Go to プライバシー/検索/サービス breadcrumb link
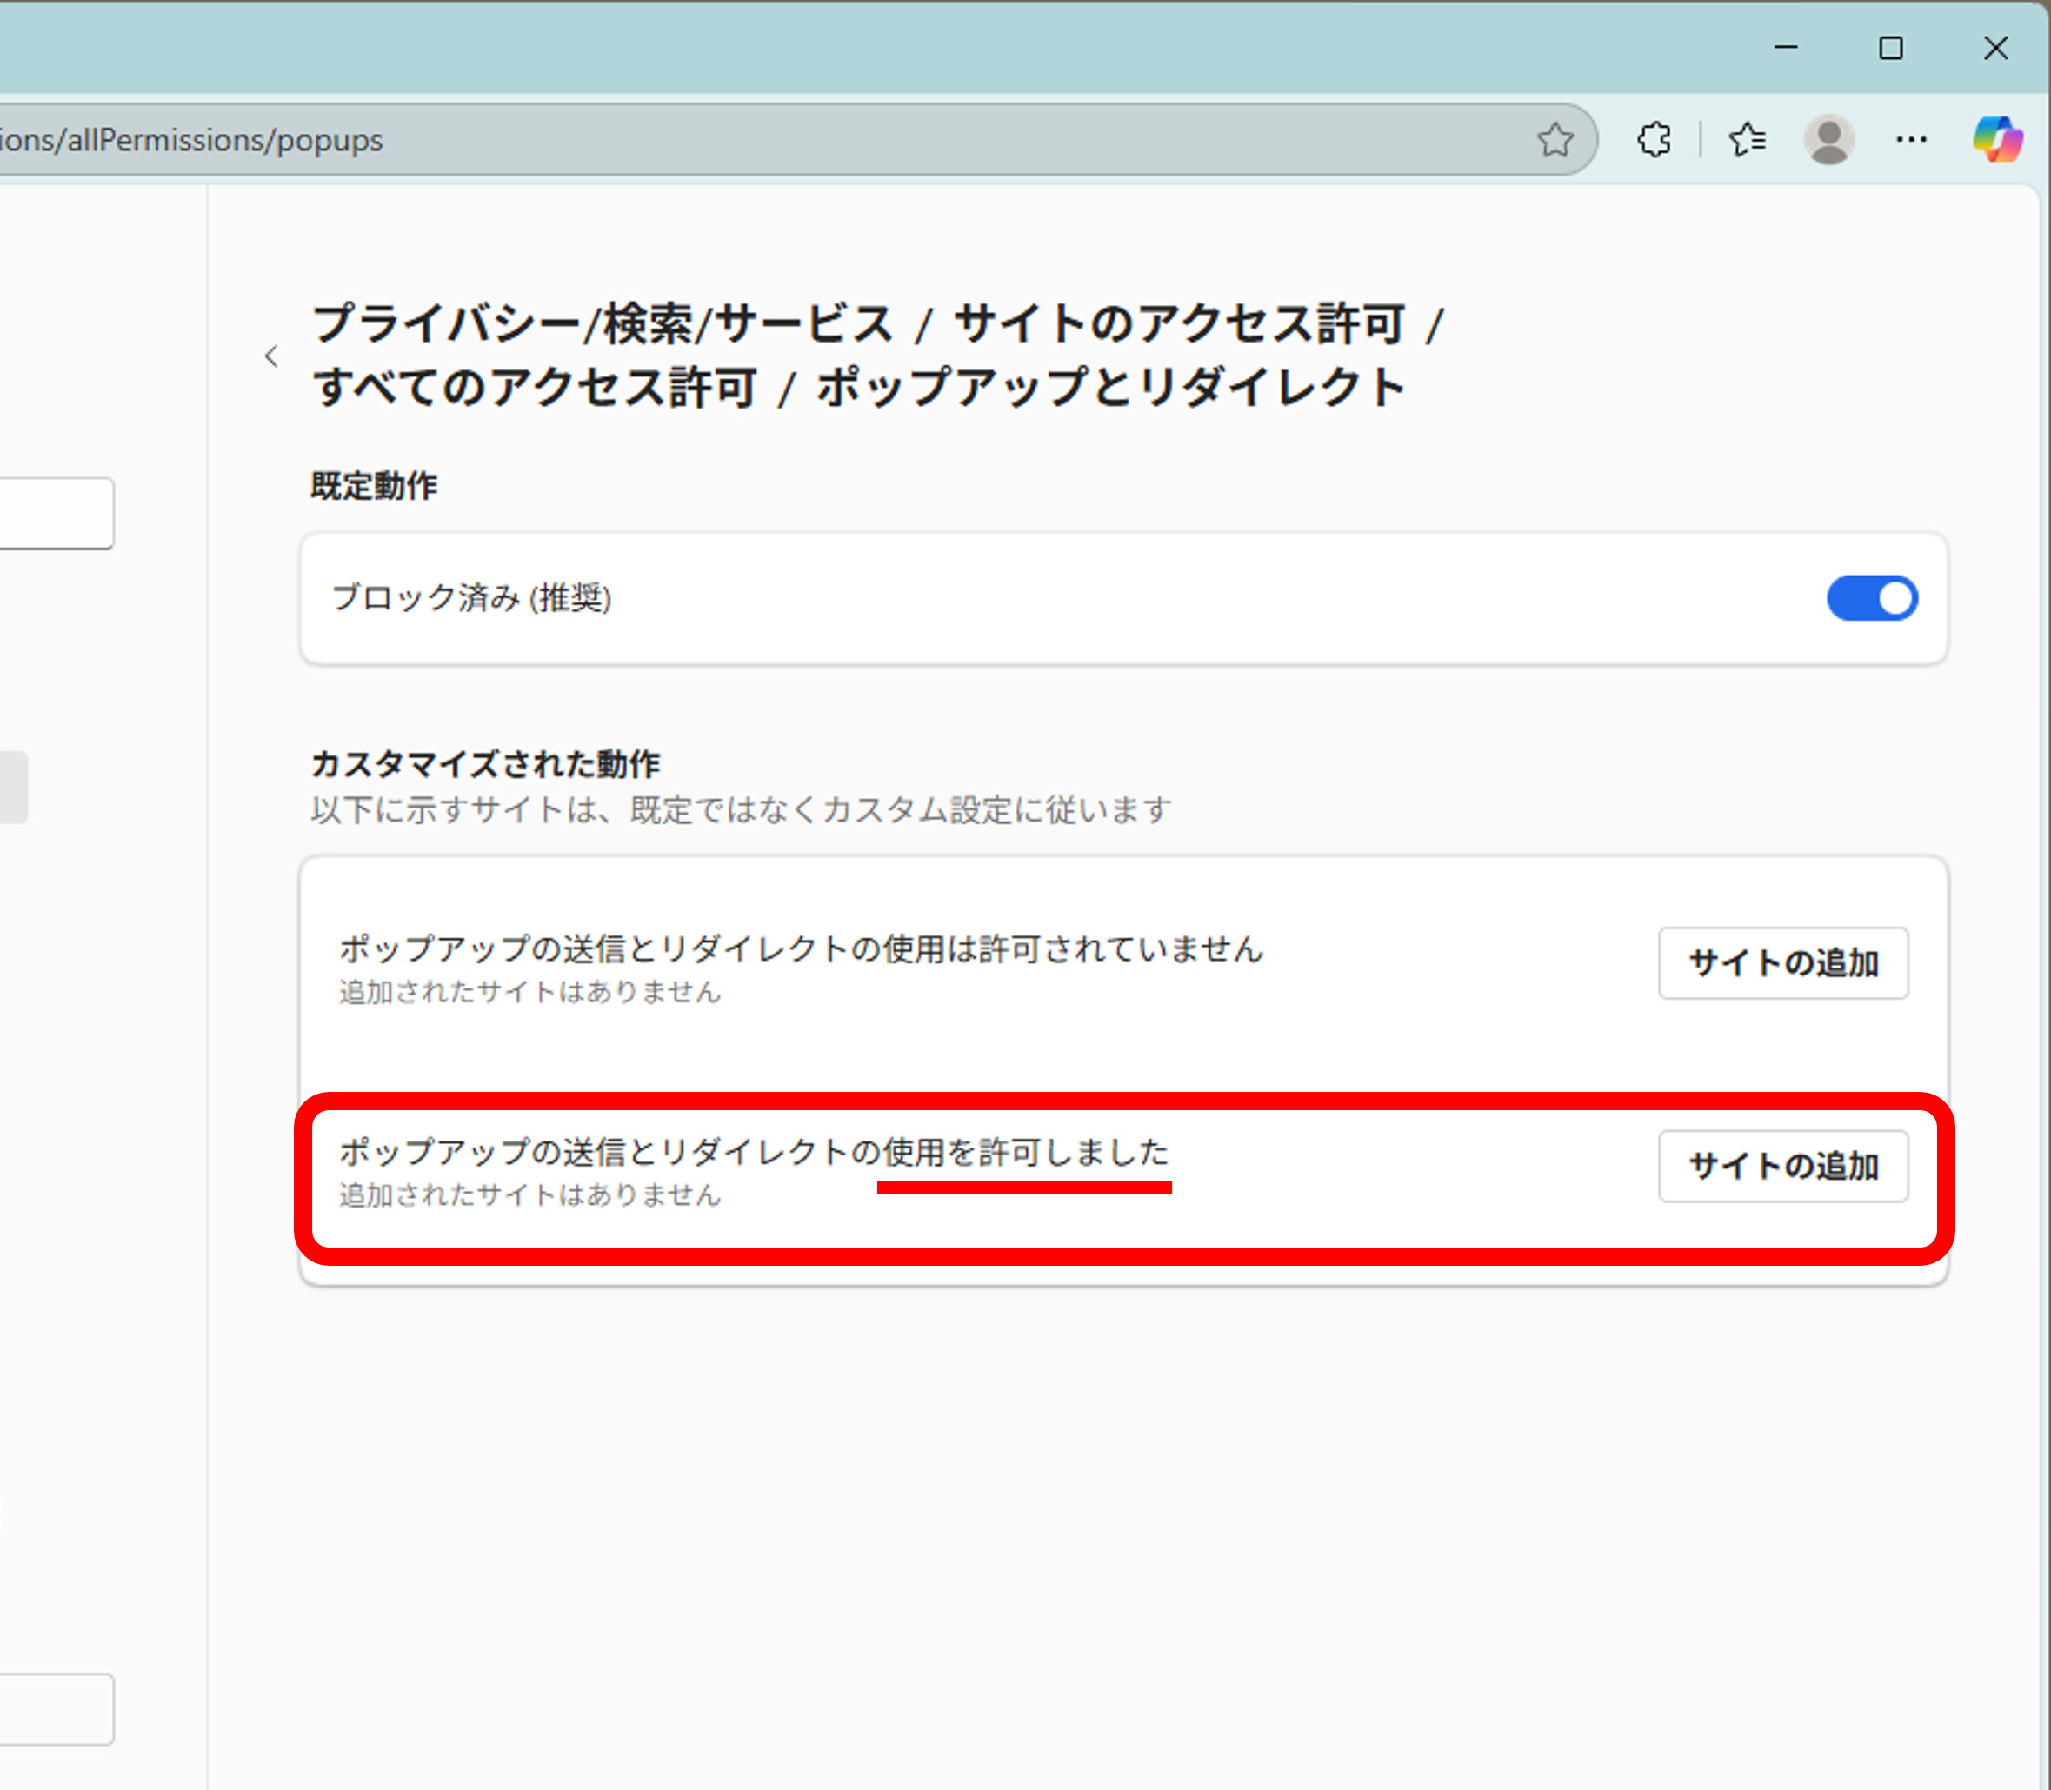2051x1790 pixels. [x=603, y=324]
